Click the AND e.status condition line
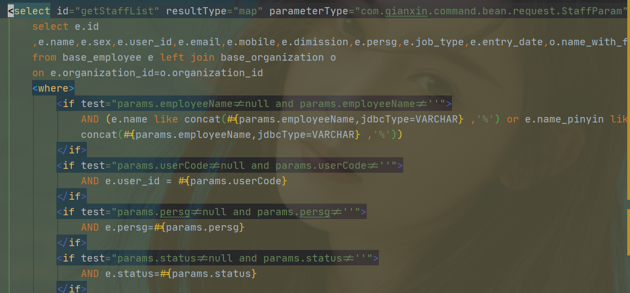Screen dimensions: 630x293 (x=168, y=274)
